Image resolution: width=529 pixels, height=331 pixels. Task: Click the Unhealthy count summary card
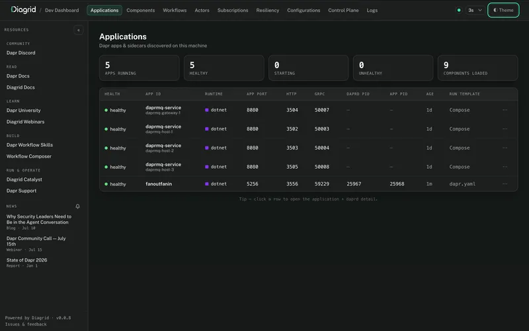click(x=393, y=68)
